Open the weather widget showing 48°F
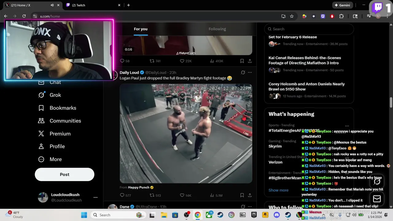The image size is (393, 221). click(14, 215)
